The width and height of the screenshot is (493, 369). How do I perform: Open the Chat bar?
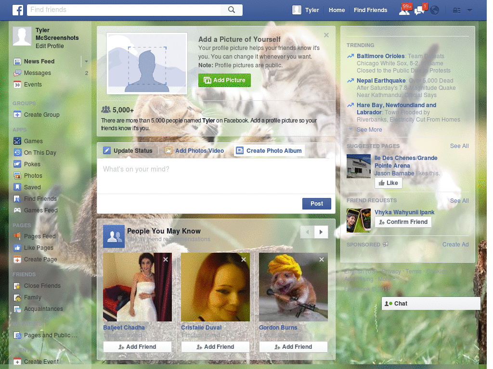431,304
